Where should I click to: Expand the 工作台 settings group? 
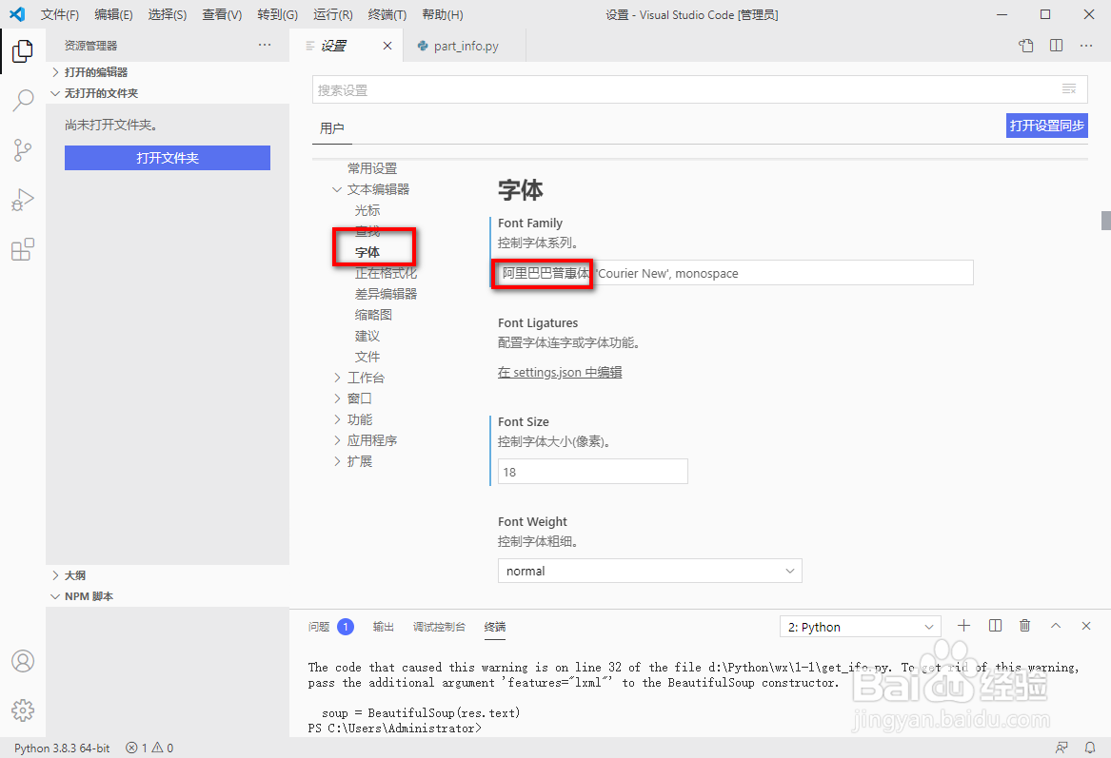pyautogui.click(x=359, y=378)
